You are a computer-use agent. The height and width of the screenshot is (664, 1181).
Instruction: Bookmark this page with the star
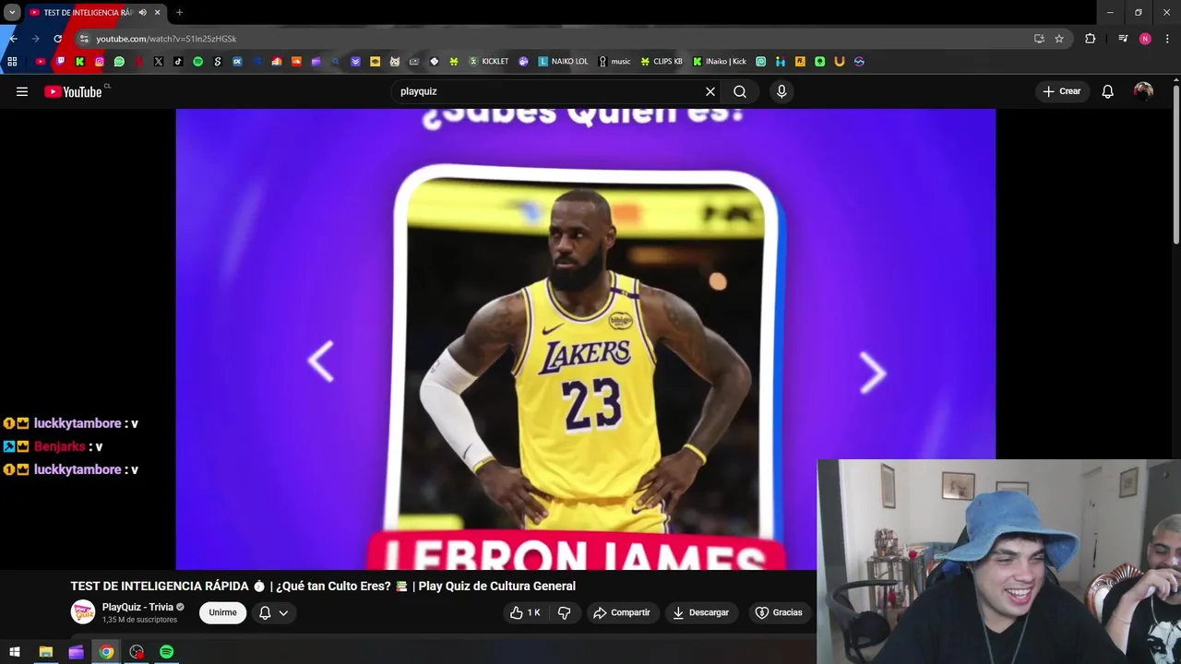pyautogui.click(x=1059, y=39)
